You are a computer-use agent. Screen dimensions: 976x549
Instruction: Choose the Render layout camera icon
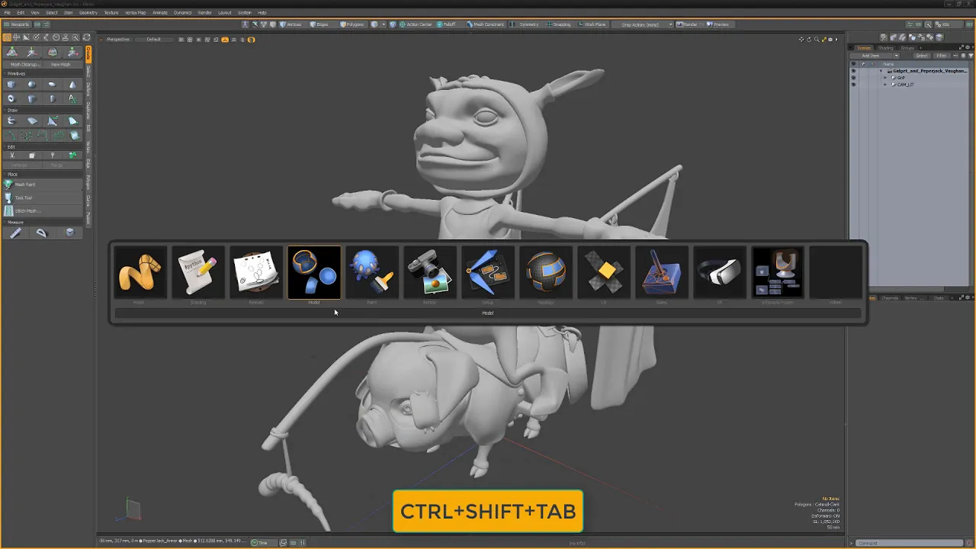[430, 272]
